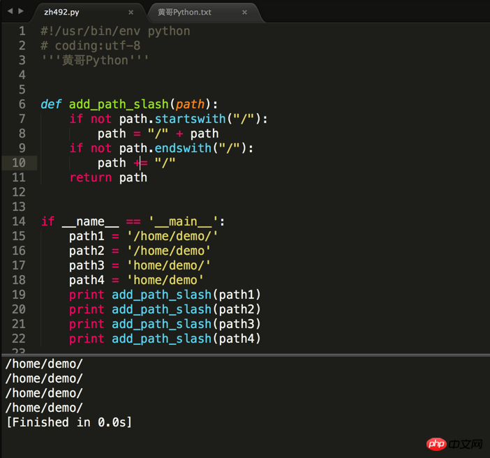Place cursor on 'return path' statement
490x458 pixels.
click(x=108, y=177)
